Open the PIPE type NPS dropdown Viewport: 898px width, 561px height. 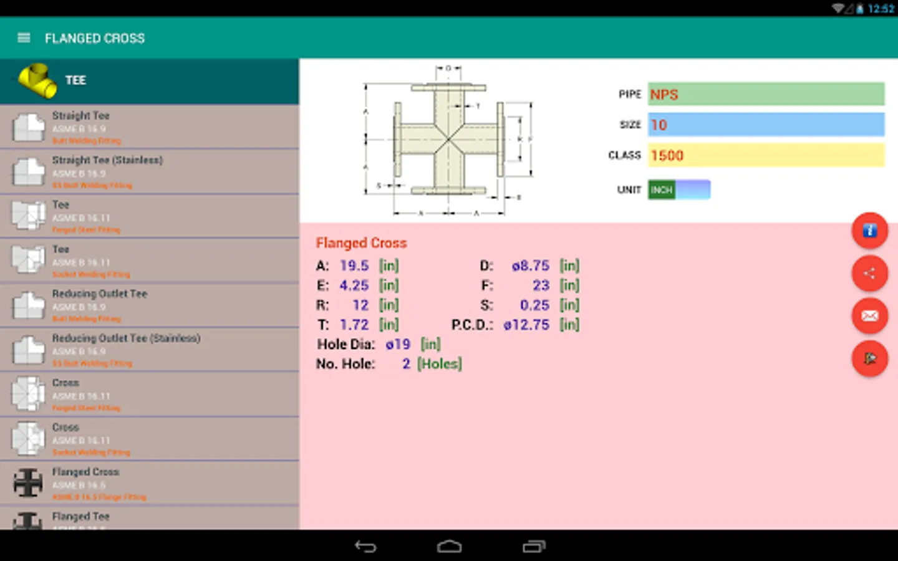pos(766,94)
